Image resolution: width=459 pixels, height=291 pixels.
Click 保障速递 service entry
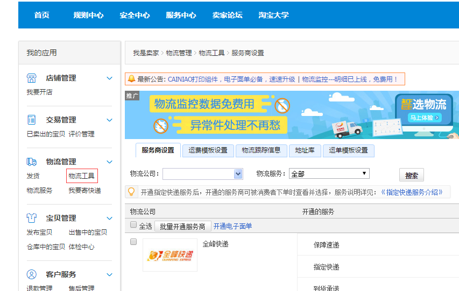pos(327,245)
